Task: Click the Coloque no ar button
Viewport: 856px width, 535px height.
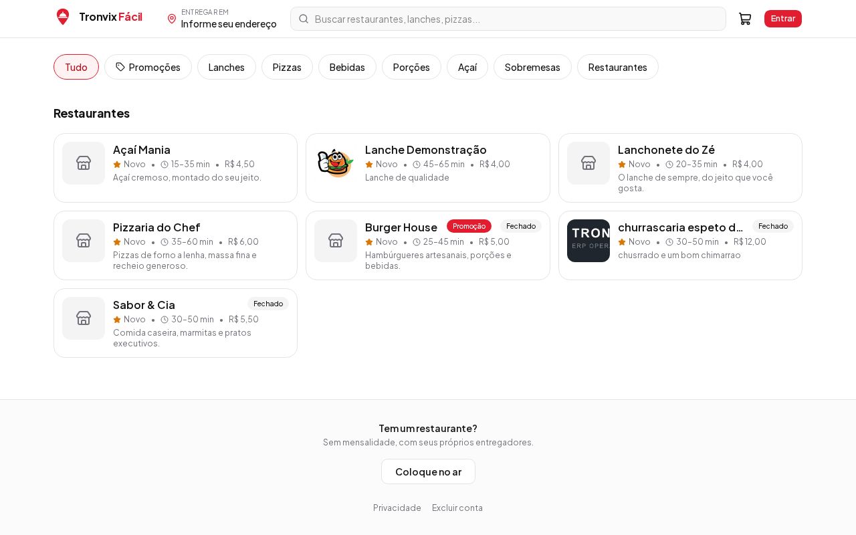Action: 428,471
